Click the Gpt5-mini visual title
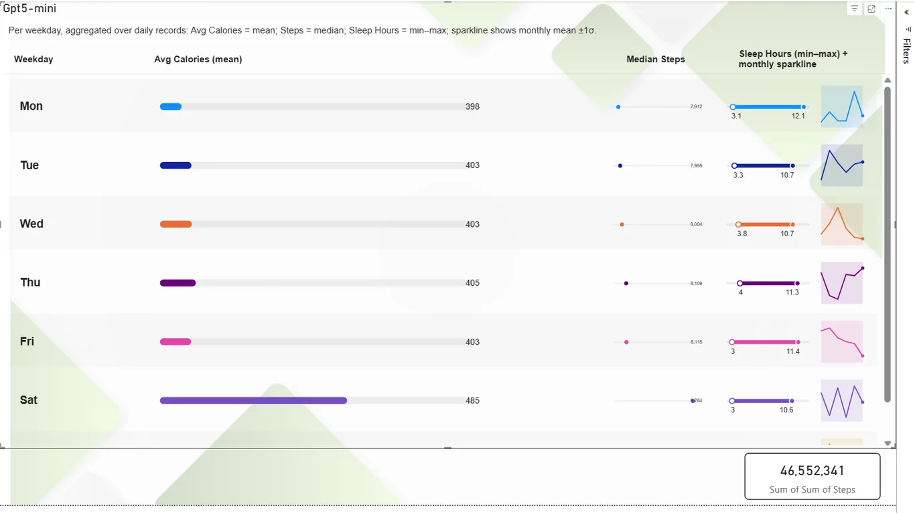The image size is (915, 514). click(29, 9)
